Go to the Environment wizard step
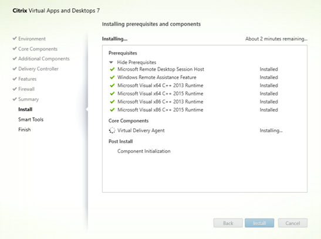 (x=32, y=39)
